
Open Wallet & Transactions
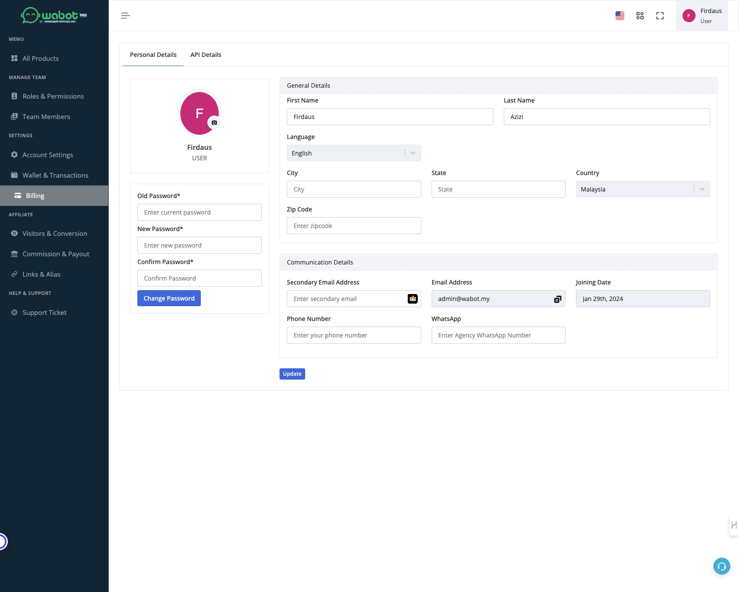[54, 175]
